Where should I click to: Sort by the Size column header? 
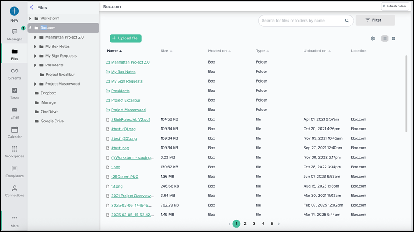tap(166, 51)
